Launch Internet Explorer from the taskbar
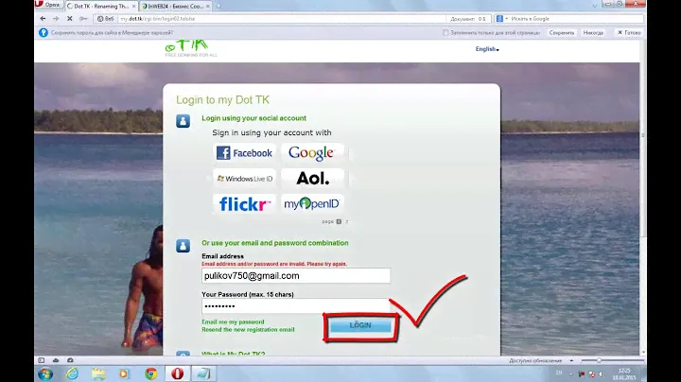Screen dimensions: 681x382 pos(70,373)
